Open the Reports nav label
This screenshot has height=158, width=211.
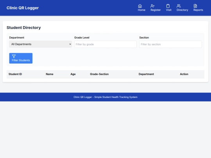tap(198, 10)
